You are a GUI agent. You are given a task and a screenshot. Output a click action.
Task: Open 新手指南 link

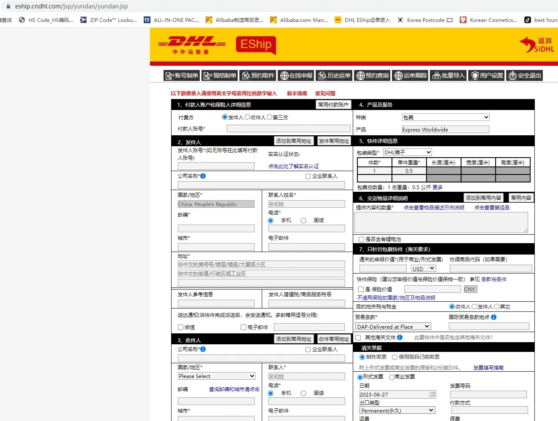point(297,93)
